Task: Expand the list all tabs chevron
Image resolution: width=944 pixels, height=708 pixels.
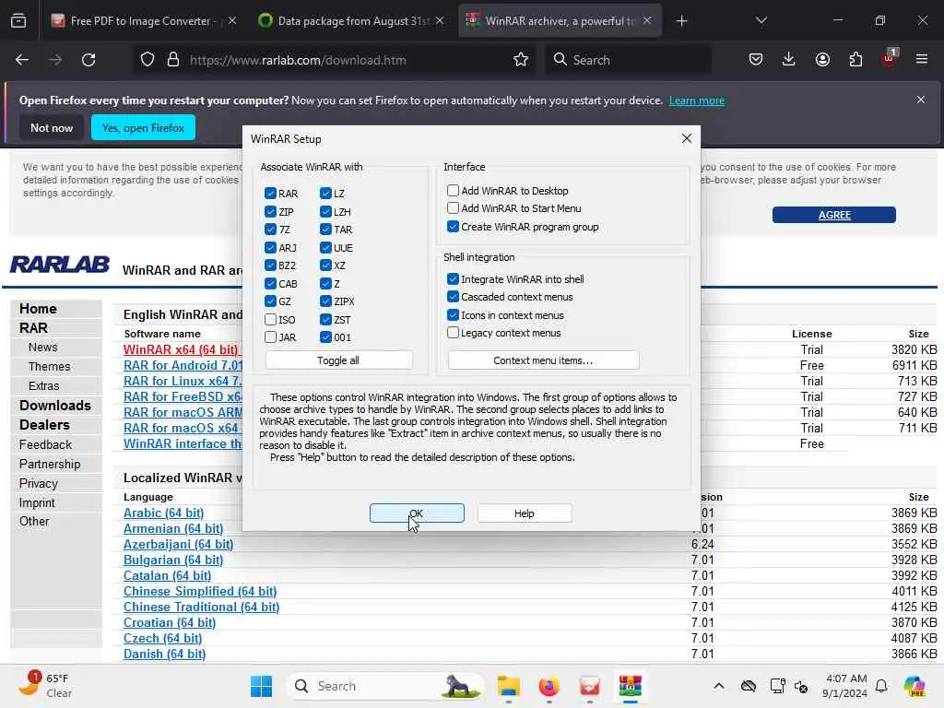Action: [x=761, y=21]
